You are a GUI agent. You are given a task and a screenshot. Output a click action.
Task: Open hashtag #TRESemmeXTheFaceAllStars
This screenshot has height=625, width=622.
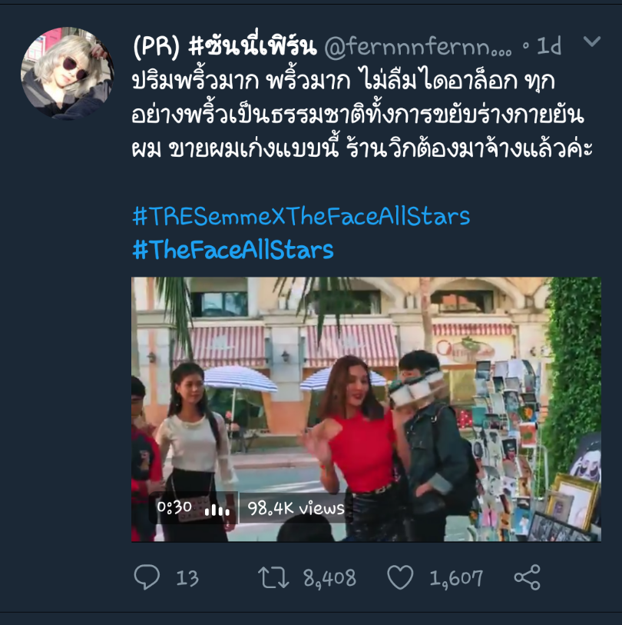[x=301, y=217]
